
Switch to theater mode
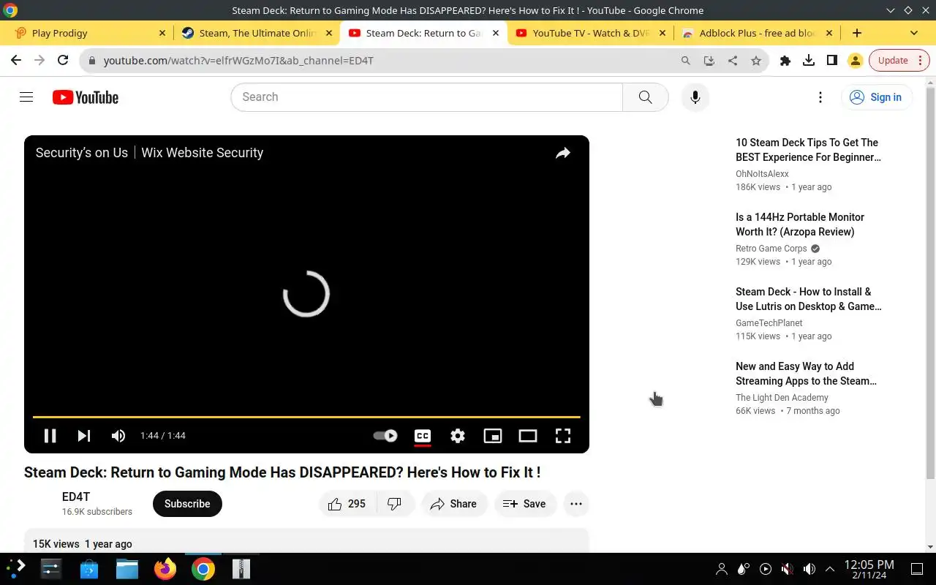pos(528,436)
